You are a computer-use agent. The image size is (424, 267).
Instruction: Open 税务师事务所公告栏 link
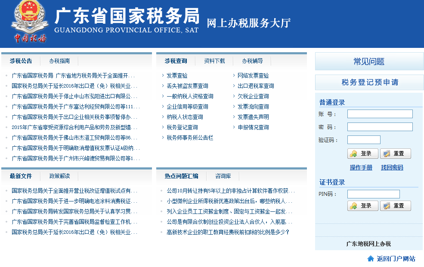click(190, 138)
